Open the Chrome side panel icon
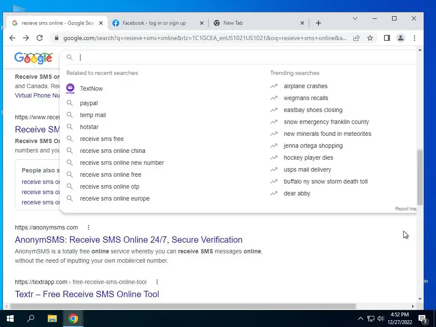The height and width of the screenshot is (327, 436). tap(387, 38)
